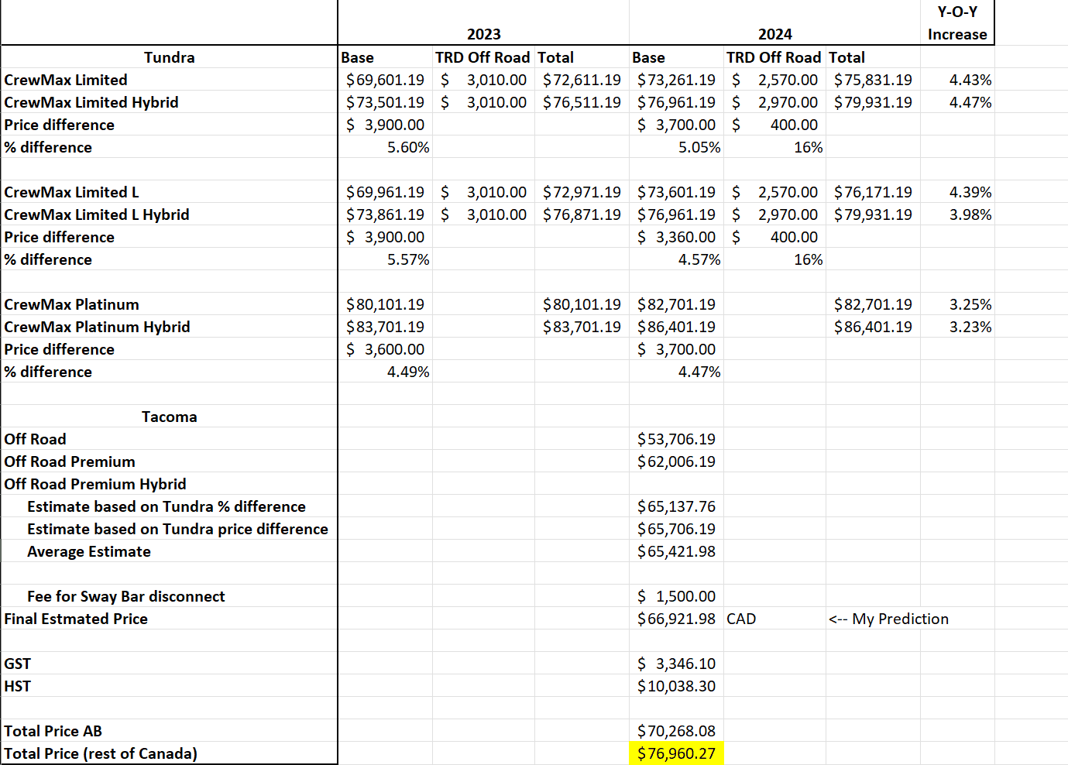Click the $53,706.19 Off Road price
Image resolution: width=1068 pixels, height=765 pixels.
point(676,439)
